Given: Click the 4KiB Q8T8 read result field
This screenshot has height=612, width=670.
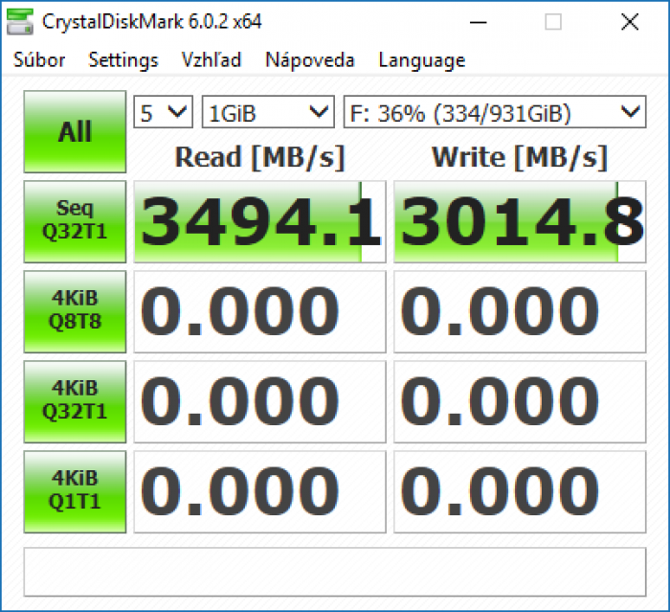Looking at the screenshot, I should click(x=259, y=311).
